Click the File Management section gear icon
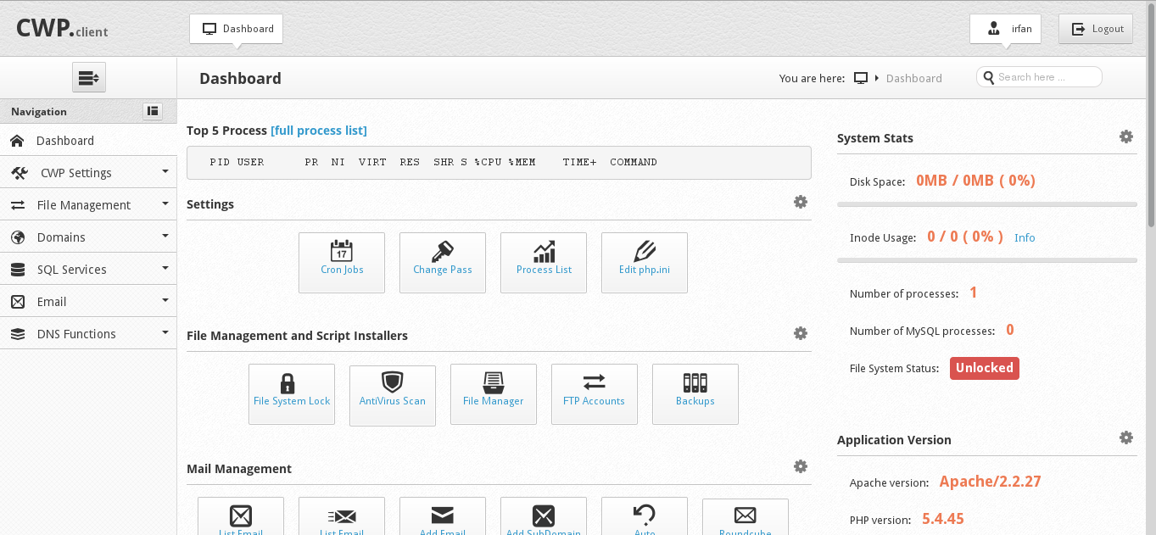Image resolution: width=1156 pixels, height=535 pixels. tap(801, 333)
